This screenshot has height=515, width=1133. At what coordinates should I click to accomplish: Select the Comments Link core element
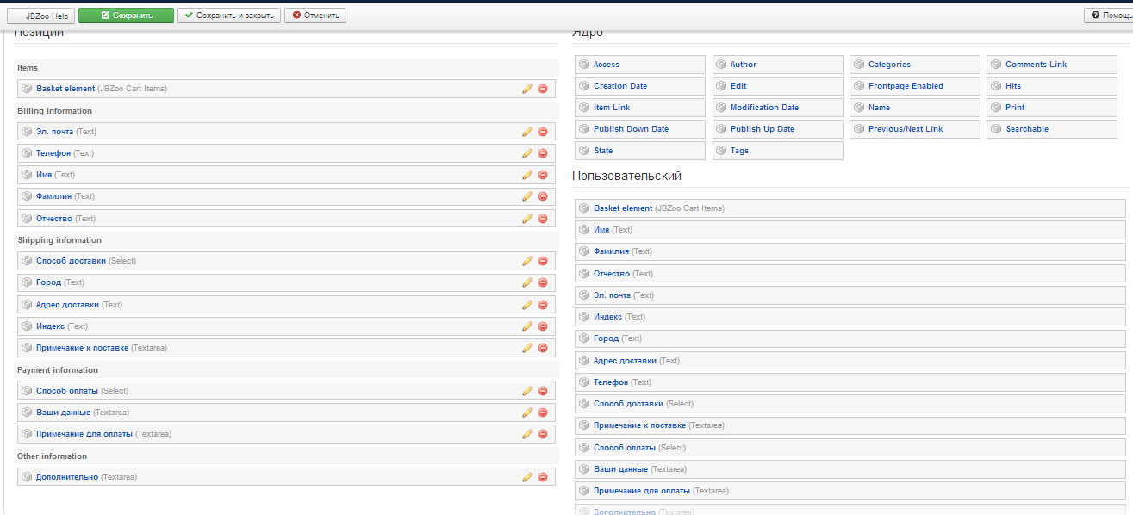point(1036,65)
